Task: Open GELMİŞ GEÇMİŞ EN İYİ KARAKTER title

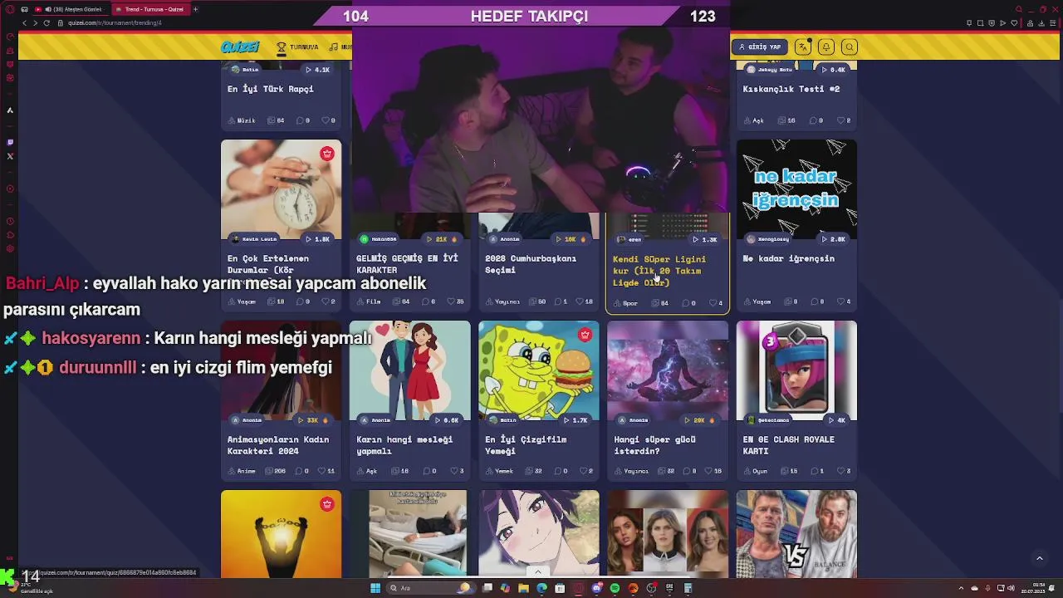Action: pos(407,264)
